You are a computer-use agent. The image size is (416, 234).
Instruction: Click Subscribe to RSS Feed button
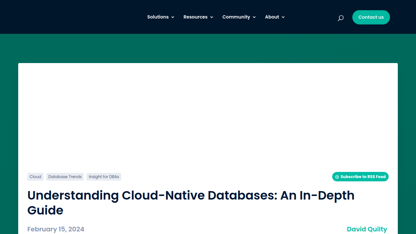tap(360, 177)
